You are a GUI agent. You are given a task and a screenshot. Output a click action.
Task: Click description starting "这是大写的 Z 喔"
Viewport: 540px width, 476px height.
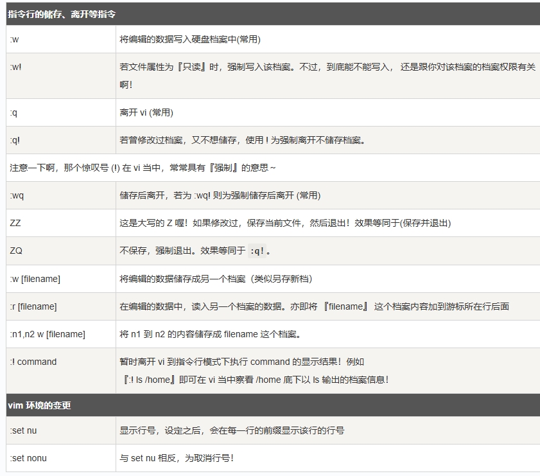coord(285,223)
